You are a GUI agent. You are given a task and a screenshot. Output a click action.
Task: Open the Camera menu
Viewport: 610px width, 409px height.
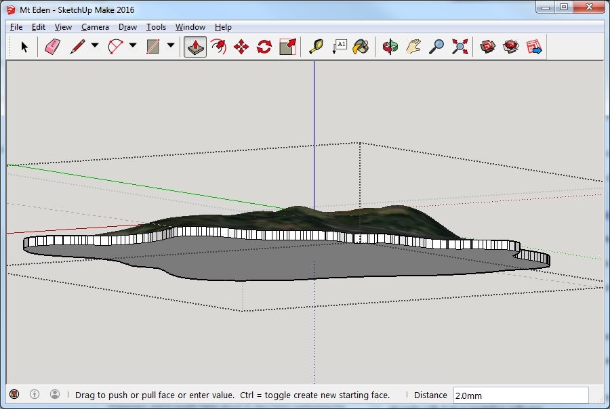pyautogui.click(x=95, y=27)
